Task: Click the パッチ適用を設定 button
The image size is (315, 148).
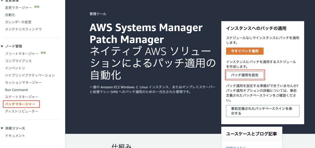Action: [x=245, y=75]
